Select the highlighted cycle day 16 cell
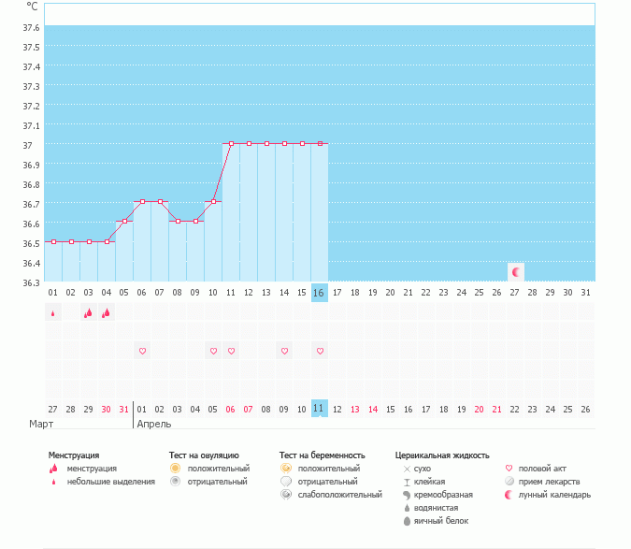Screen dimensions: 631x549 (x=320, y=292)
